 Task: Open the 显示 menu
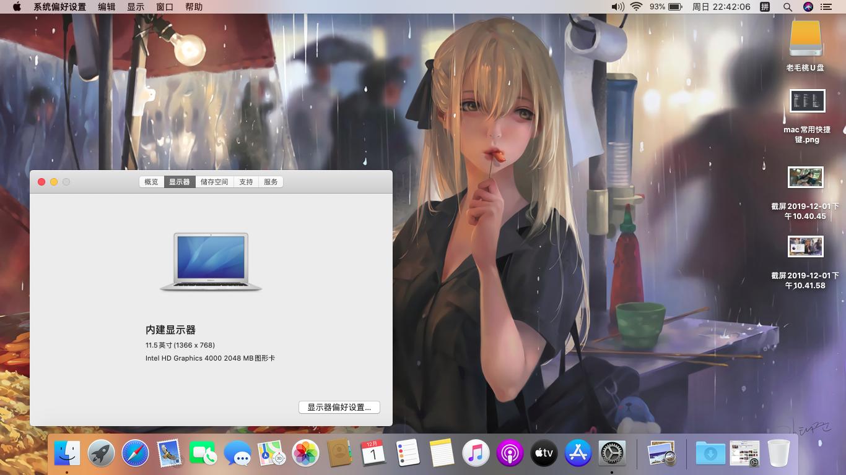pyautogui.click(x=136, y=7)
